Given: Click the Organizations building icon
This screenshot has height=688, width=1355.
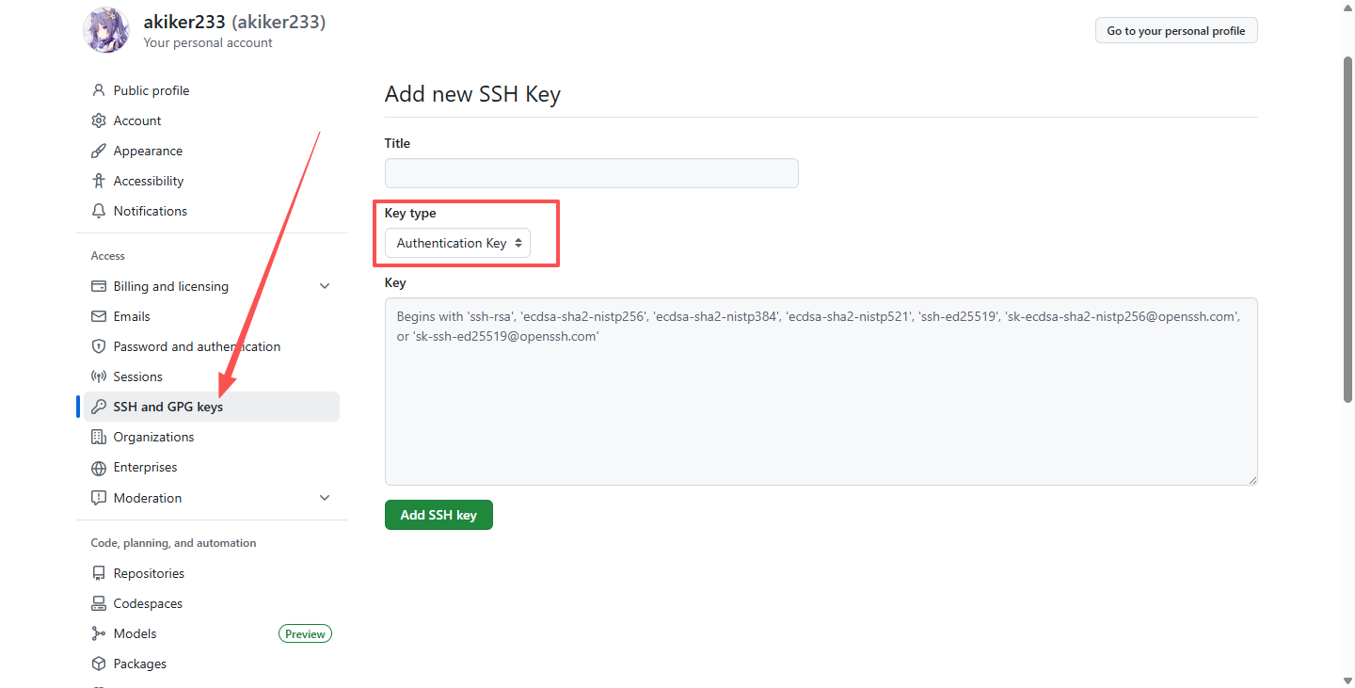Looking at the screenshot, I should [x=98, y=437].
